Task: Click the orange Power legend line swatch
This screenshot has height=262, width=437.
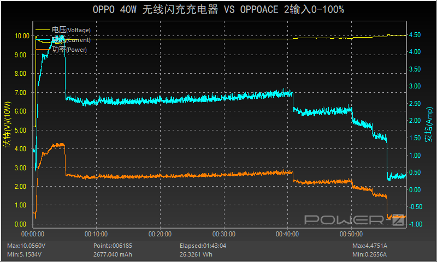Action: (x=43, y=50)
